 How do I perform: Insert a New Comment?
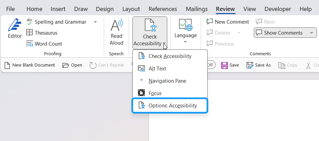228,22
